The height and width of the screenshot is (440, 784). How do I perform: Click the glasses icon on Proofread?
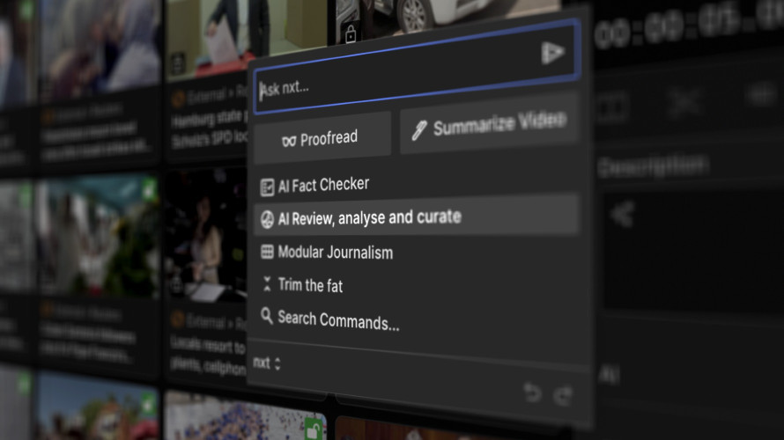pyautogui.click(x=288, y=141)
